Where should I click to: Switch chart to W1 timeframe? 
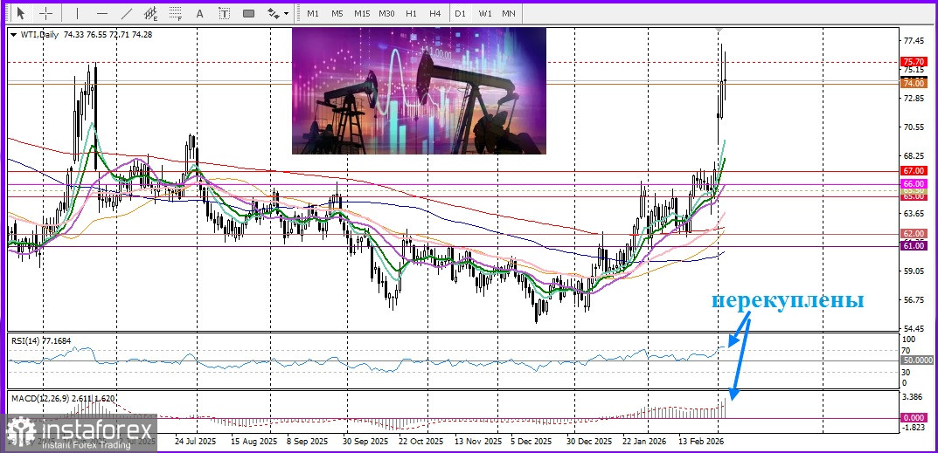[484, 13]
